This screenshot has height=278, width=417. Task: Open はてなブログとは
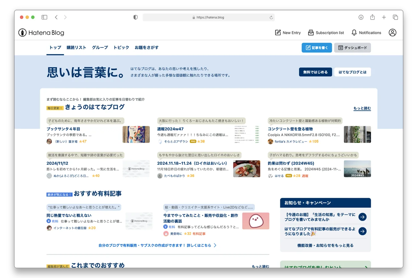(x=353, y=72)
